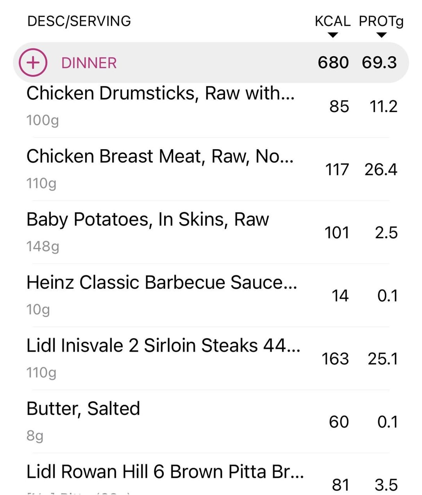422x495 pixels.
Task: Open the Chicken Breast Meat entry
Action: [x=211, y=169]
